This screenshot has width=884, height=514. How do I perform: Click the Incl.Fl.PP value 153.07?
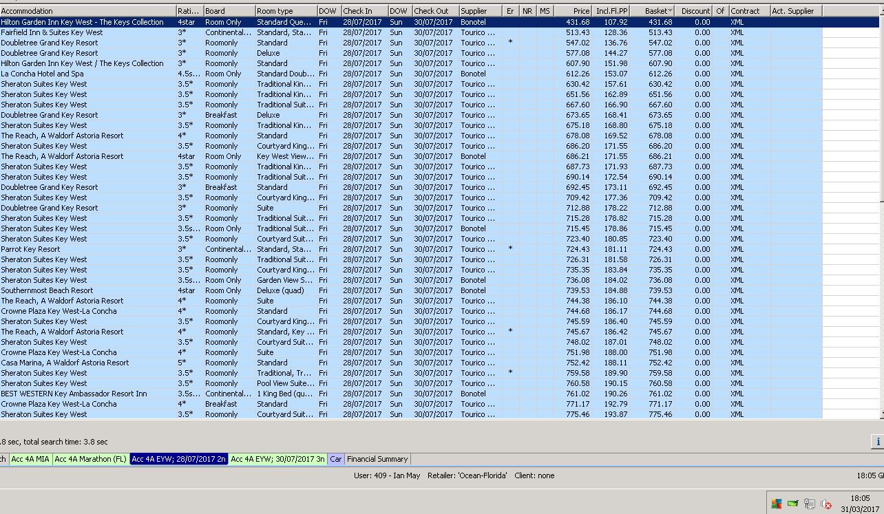pos(615,74)
